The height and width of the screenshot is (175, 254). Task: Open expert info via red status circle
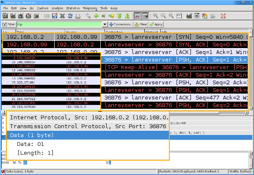coord(3,171)
